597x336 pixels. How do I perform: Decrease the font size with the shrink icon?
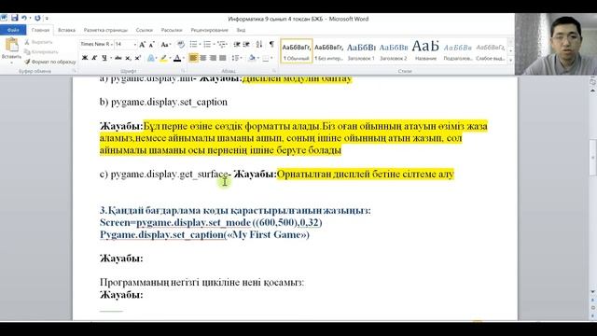[151, 45]
